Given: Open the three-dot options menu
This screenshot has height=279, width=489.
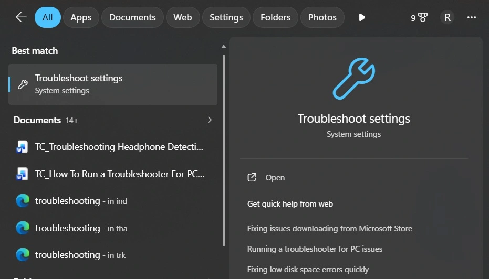Looking at the screenshot, I should (472, 17).
